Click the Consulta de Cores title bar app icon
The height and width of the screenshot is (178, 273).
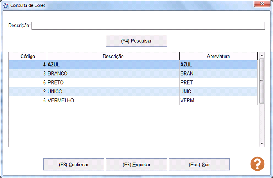(x=5, y=5)
